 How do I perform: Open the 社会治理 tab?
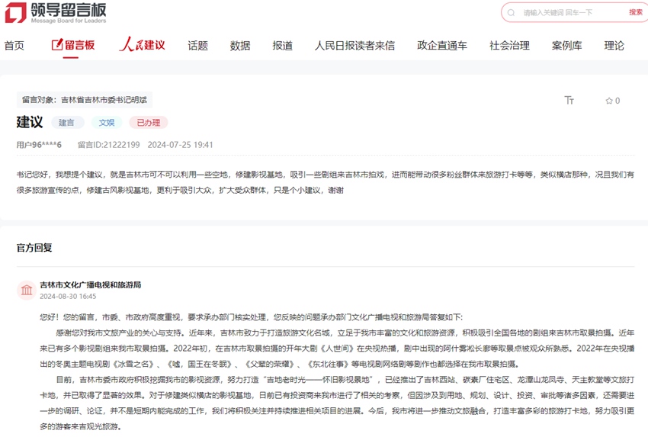509,45
